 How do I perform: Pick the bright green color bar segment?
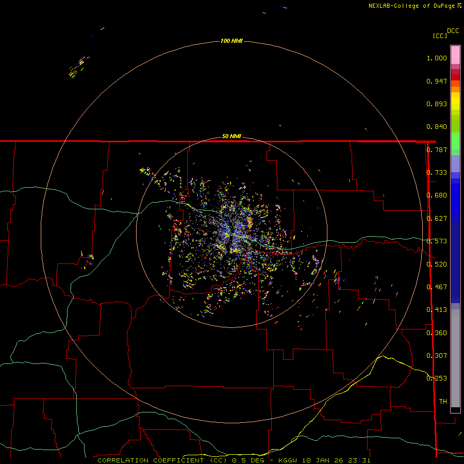click(455, 141)
